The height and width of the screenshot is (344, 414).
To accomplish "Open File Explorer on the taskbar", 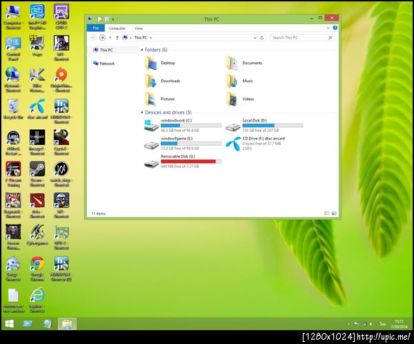I will click(x=67, y=324).
